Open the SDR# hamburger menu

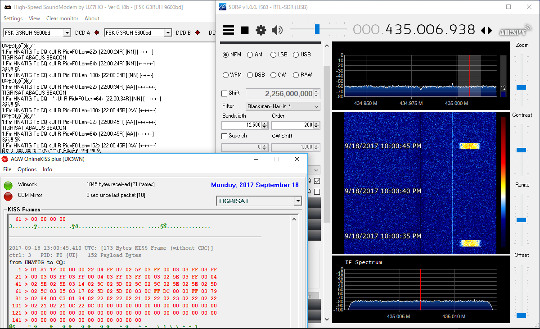(229, 30)
